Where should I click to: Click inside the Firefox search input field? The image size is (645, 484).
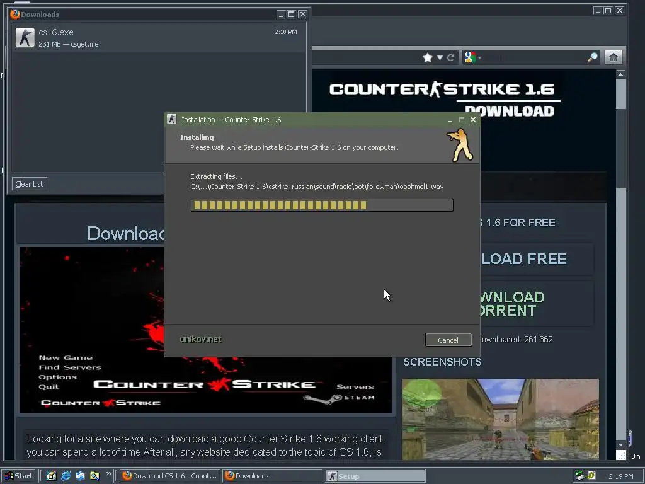[x=534, y=57]
